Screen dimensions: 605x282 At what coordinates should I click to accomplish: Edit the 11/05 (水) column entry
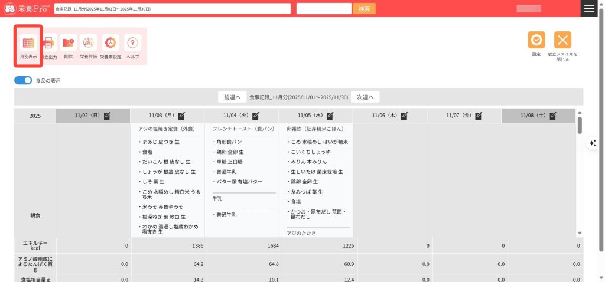click(330, 116)
